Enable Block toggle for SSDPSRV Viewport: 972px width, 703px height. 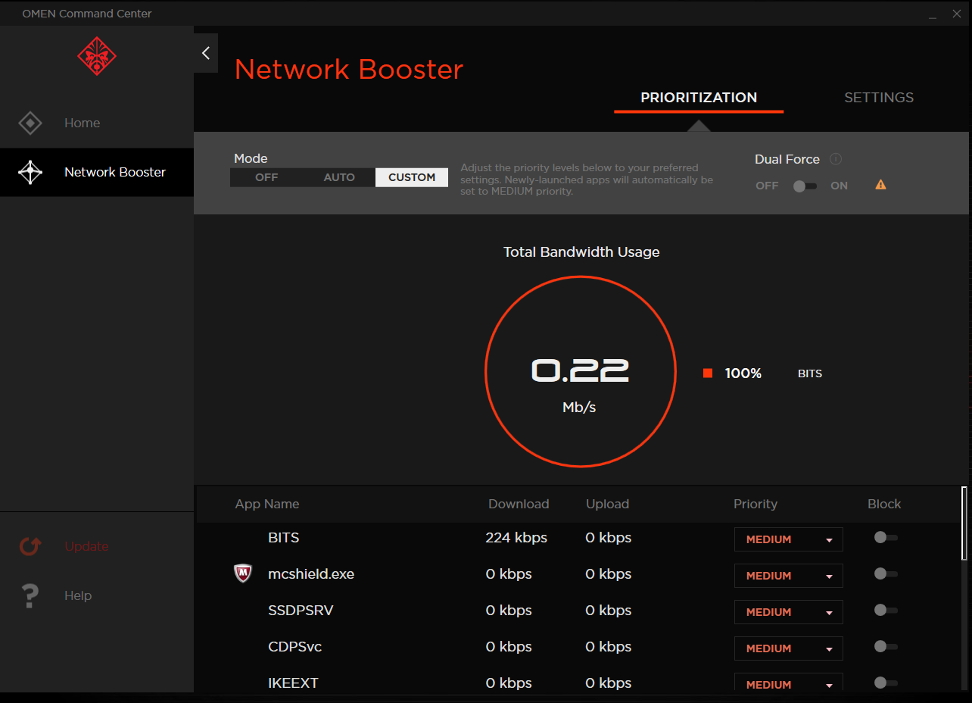point(885,611)
